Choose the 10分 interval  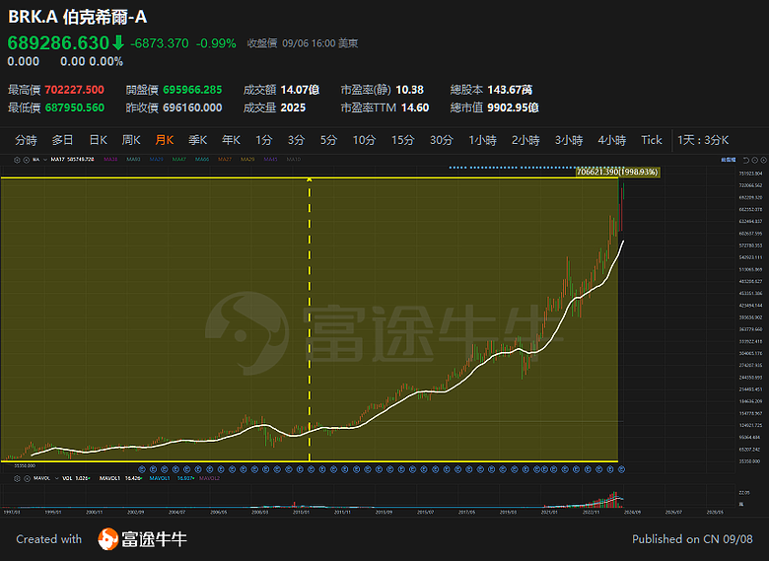[x=365, y=140]
